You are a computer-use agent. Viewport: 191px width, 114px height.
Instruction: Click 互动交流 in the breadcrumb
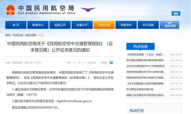pyautogui.click(x=18, y=35)
